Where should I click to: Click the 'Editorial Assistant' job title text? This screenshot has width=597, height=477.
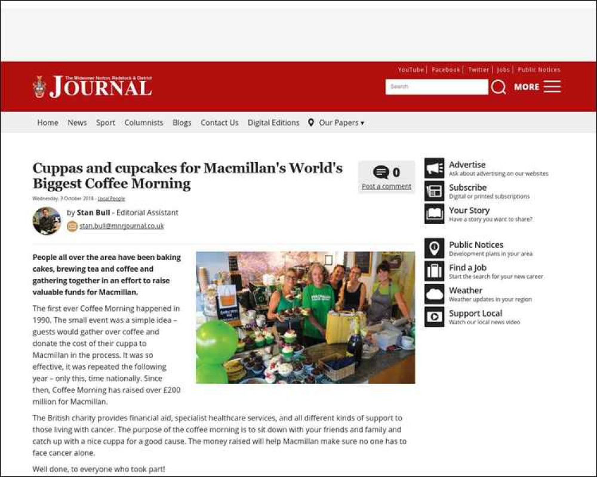tap(147, 213)
